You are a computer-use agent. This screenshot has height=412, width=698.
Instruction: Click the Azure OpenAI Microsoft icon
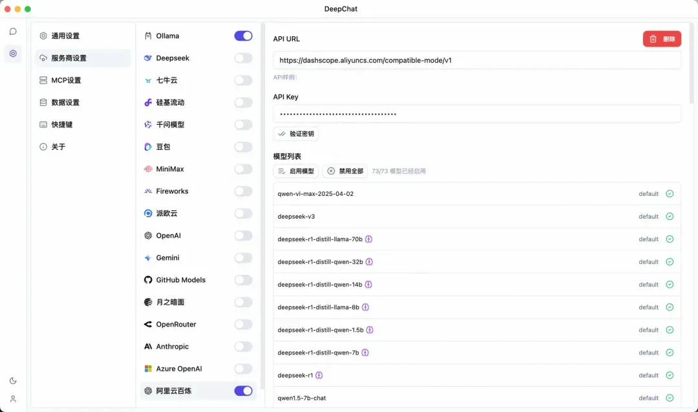point(148,369)
